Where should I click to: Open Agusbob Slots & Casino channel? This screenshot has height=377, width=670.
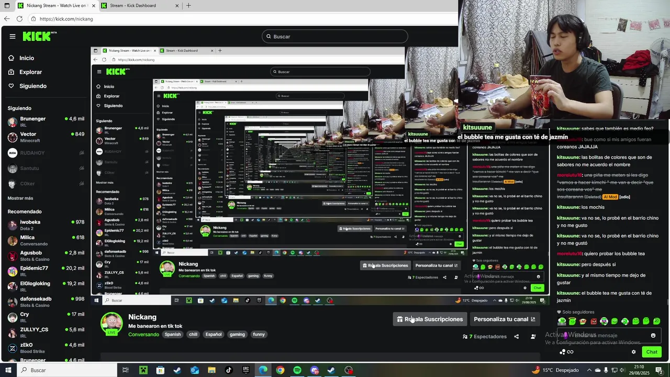(46, 256)
